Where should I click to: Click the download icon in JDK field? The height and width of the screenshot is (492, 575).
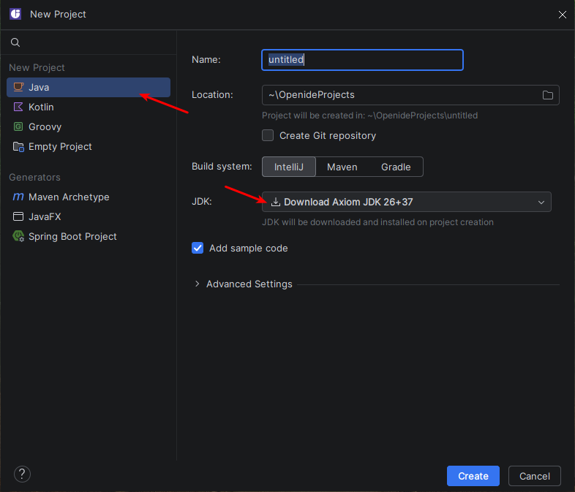[x=275, y=202]
